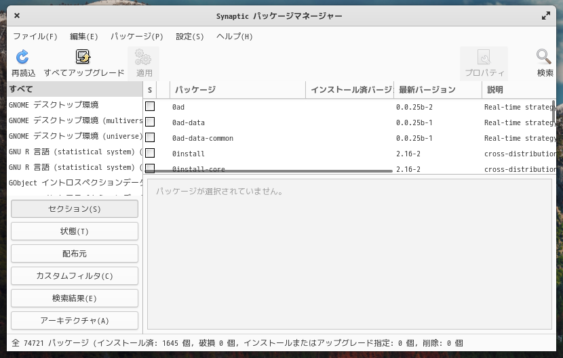Select GNOME デスクトップ環境 (universe) section
Image resolution: width=563 pixels, height=358 pixels.
(75, 136)
